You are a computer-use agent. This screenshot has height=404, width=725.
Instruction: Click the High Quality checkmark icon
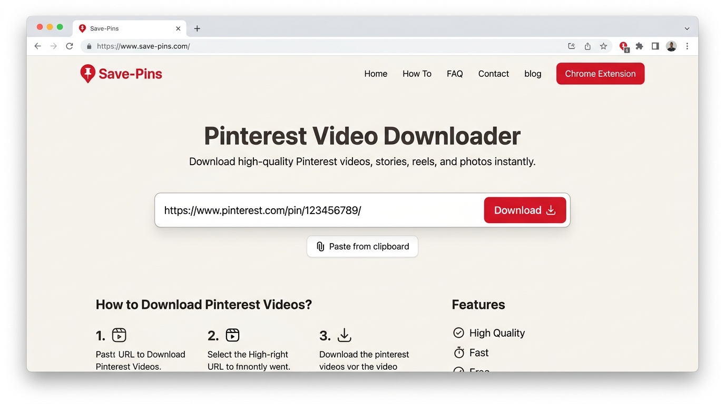(458, 332)
